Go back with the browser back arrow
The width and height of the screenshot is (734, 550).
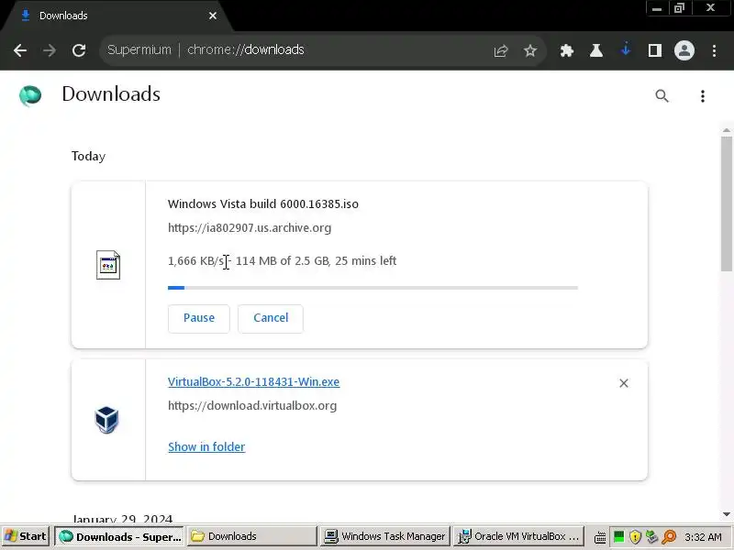[20, 50]
